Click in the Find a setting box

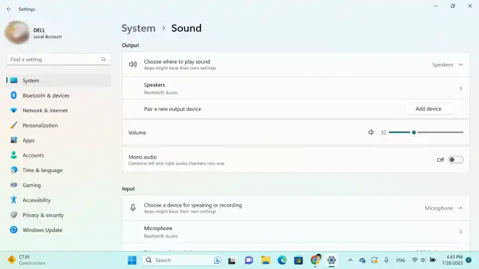click(58, 59)
